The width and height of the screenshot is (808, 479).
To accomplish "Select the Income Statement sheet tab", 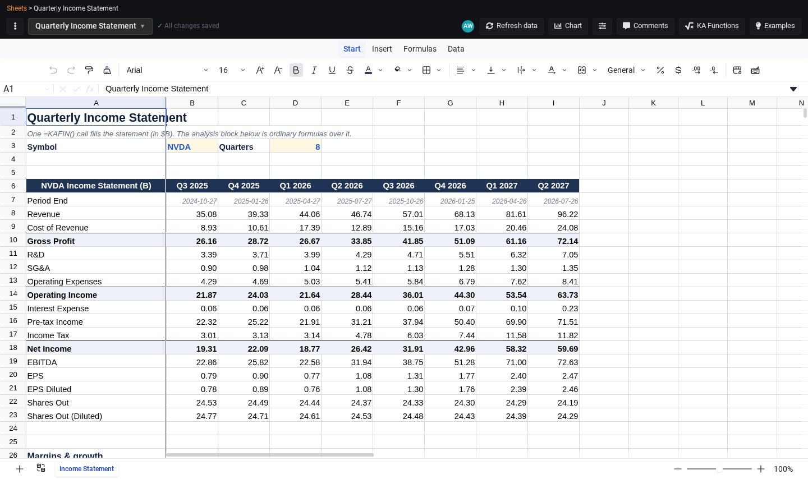I will (86, 469).
